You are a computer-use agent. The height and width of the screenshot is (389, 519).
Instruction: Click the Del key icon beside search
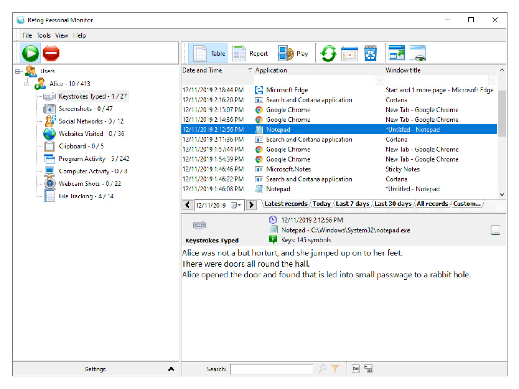356,369
